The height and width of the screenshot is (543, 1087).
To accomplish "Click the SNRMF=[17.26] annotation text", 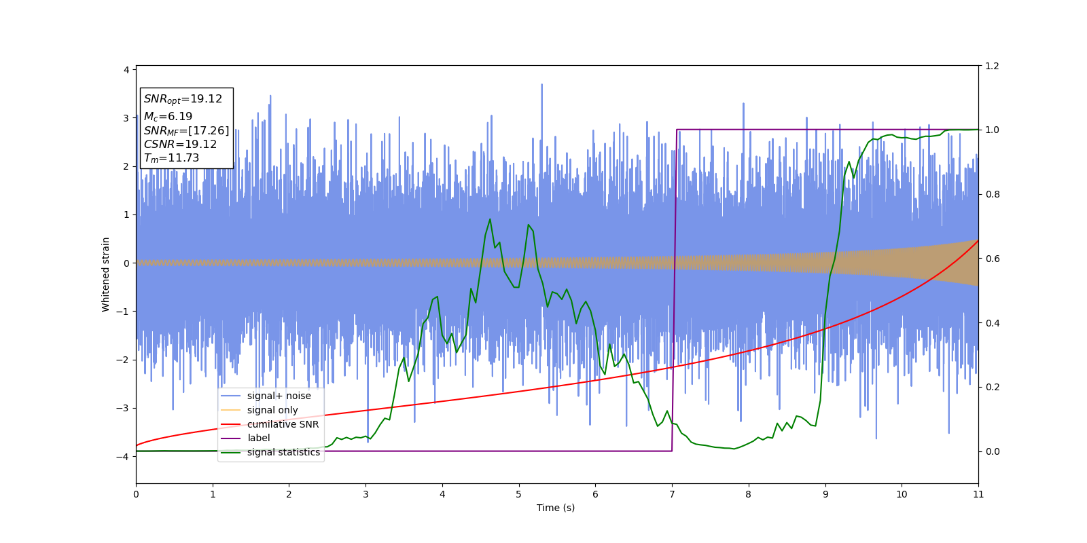I will pos(186,131).
